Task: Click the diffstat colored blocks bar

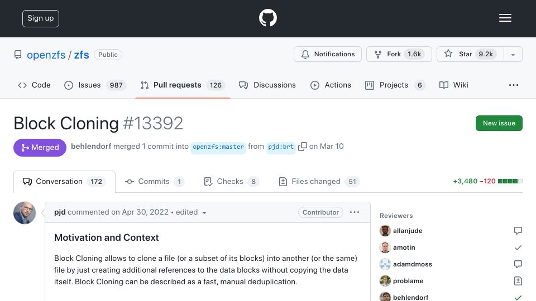Action: (510, 181)
